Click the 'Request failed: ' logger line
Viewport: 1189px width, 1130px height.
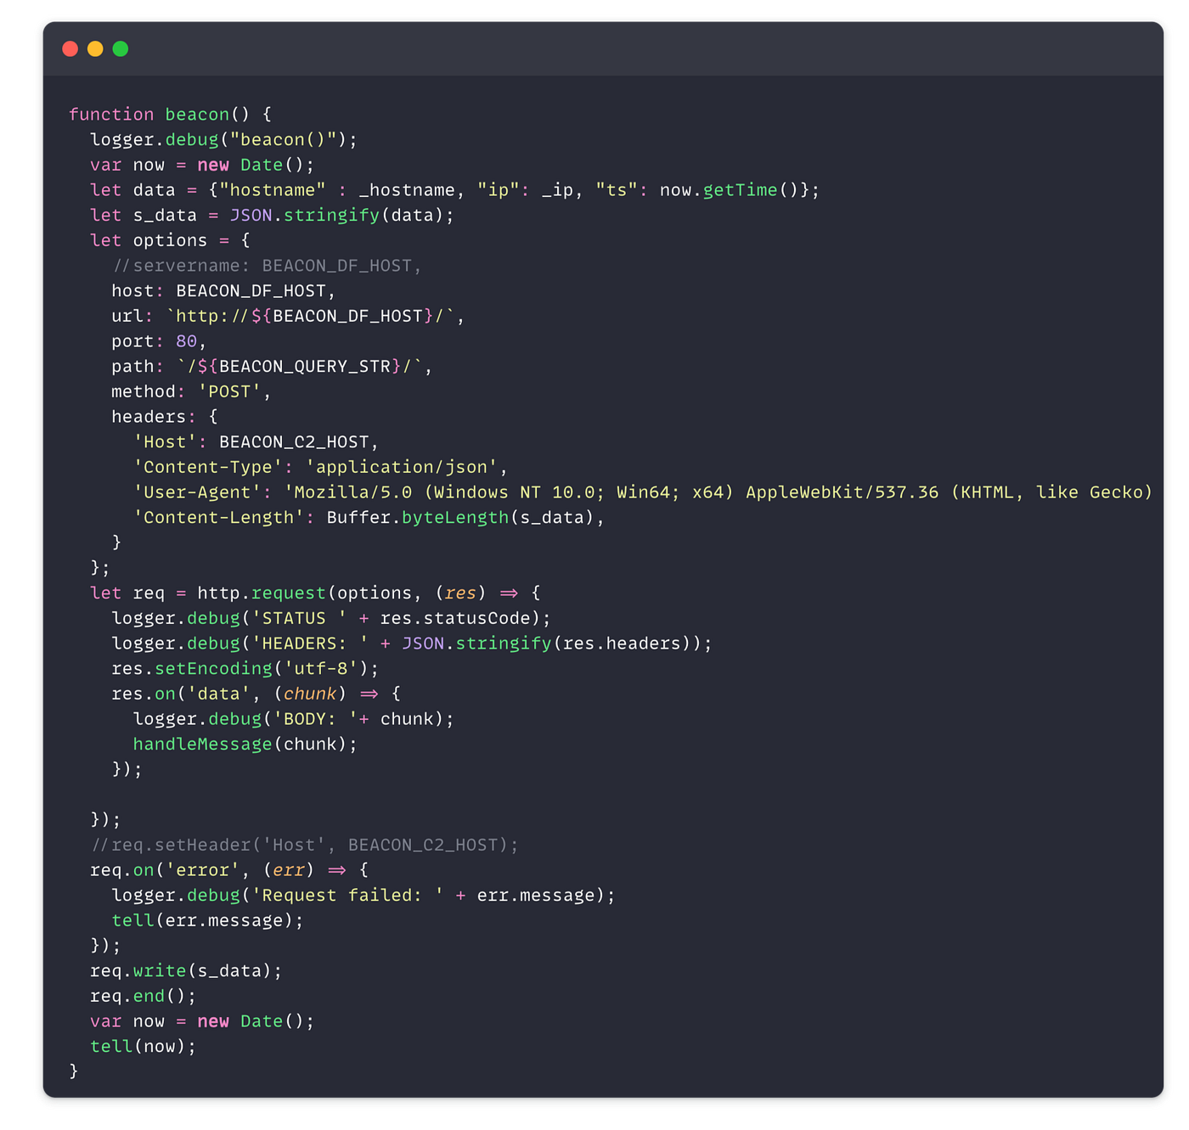pos(363,896)
